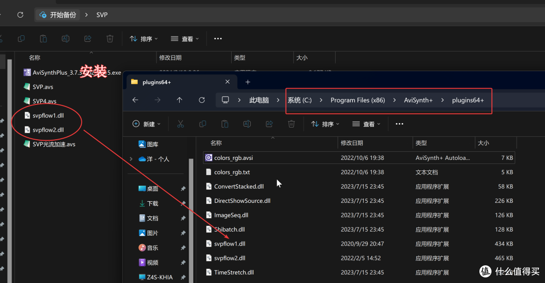
Task: Select AviSynthPlus installer exe file
Action: [72, 72]
